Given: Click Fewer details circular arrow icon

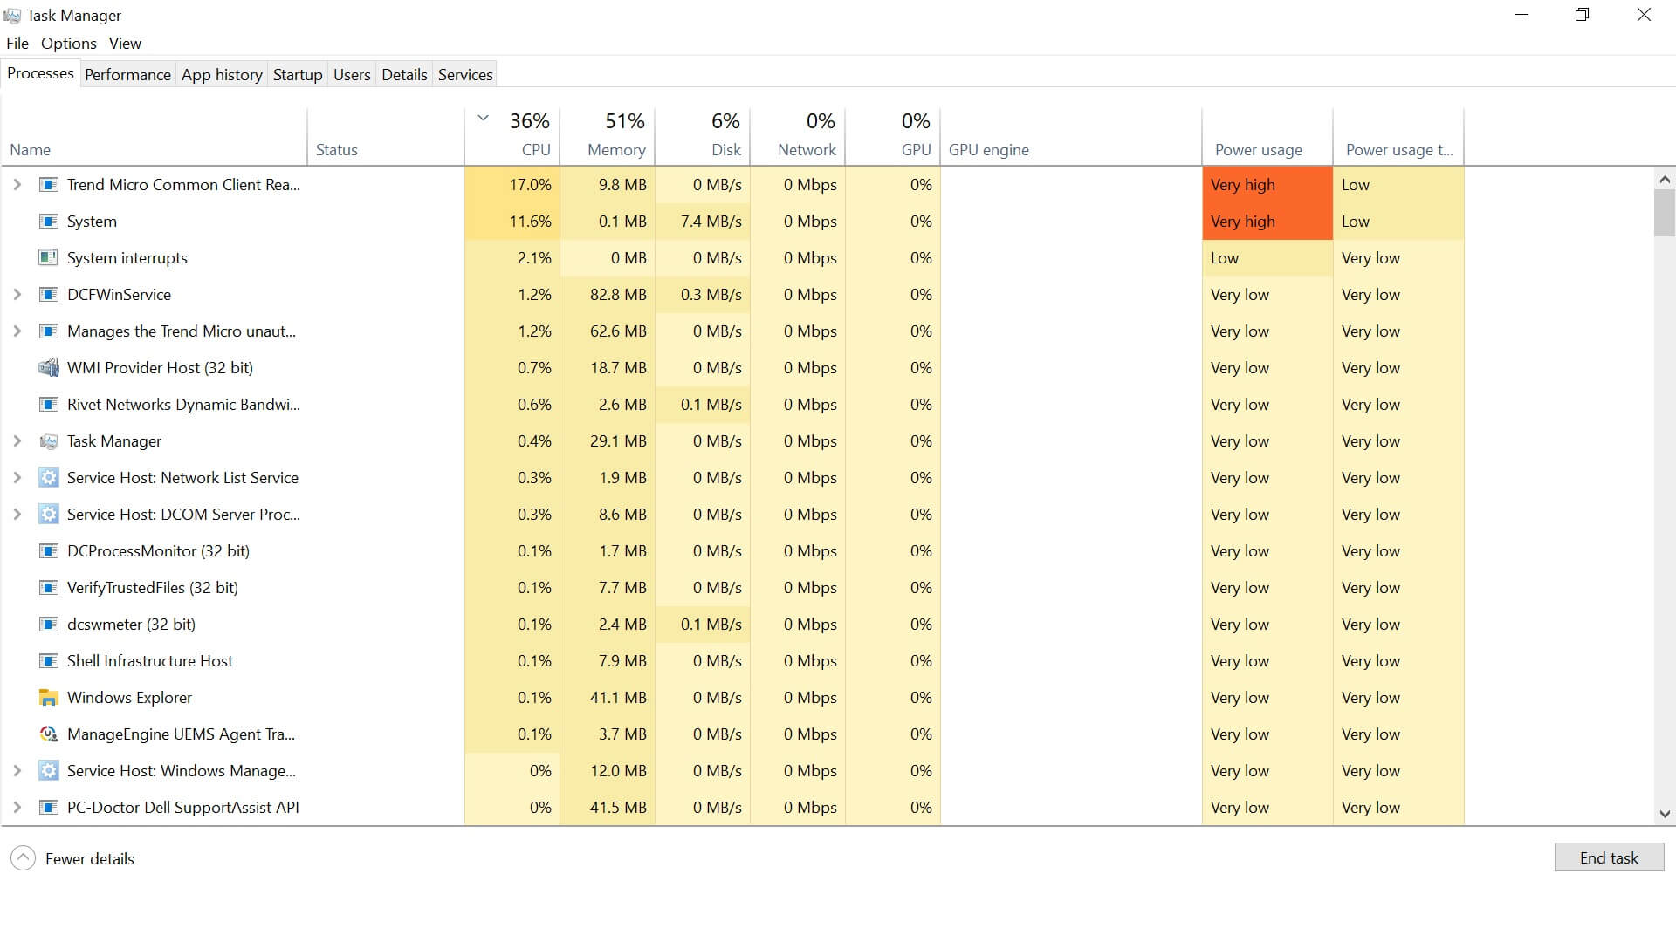Looking at the screenshot, I should pos(24,858).
